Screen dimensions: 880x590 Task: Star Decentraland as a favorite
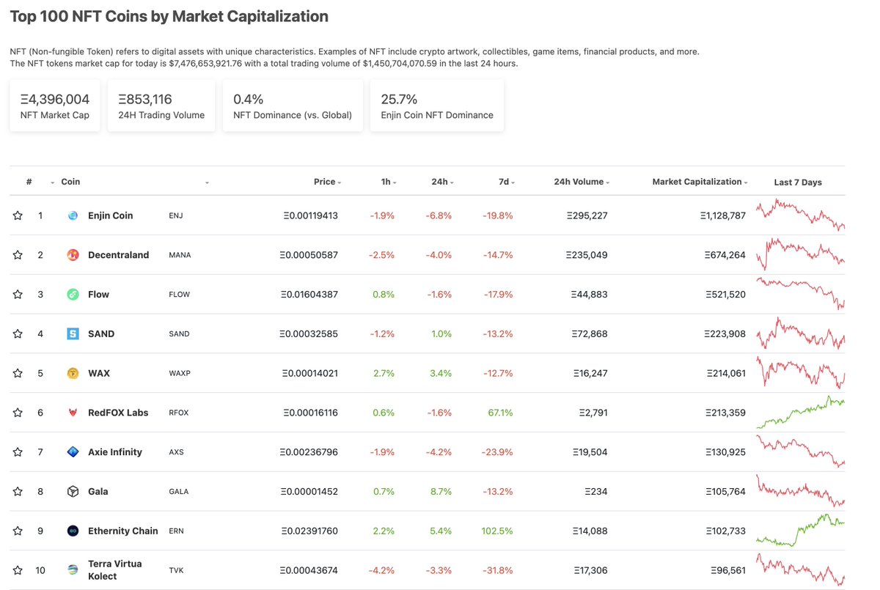[x=18, y=255]
